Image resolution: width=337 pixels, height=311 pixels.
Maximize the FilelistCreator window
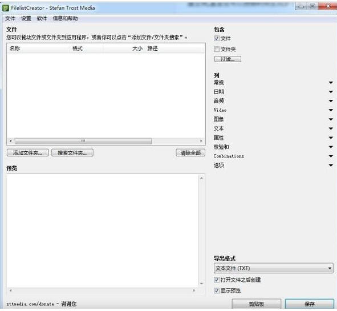(x=312, y=6)
